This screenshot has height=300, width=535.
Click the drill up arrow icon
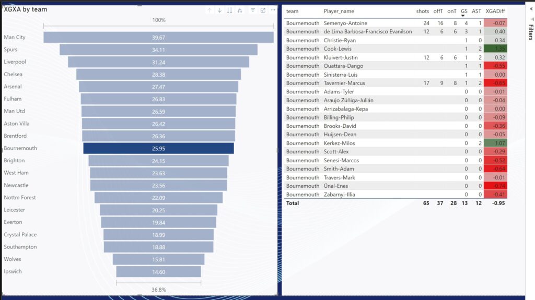tap(210, 10)
